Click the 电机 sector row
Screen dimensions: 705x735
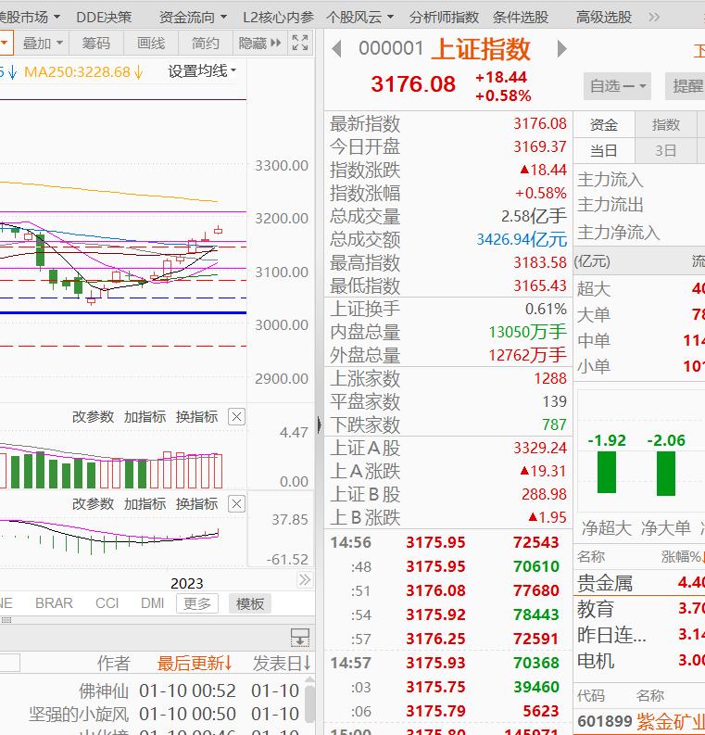(x=639, y=661)
